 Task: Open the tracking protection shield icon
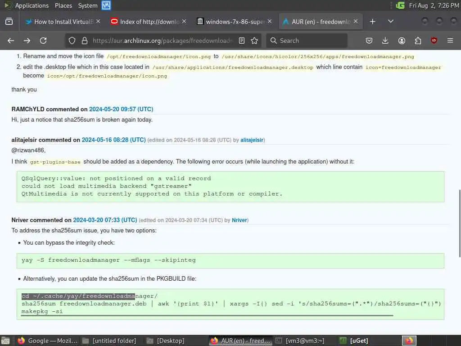[72, 41]
